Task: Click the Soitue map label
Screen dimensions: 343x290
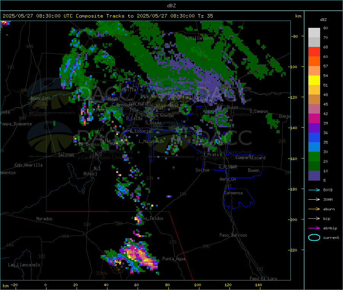Action: tap(202, 170)
